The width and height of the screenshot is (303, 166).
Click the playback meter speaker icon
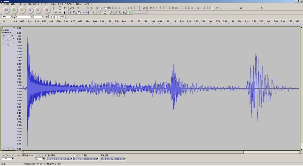144,8
